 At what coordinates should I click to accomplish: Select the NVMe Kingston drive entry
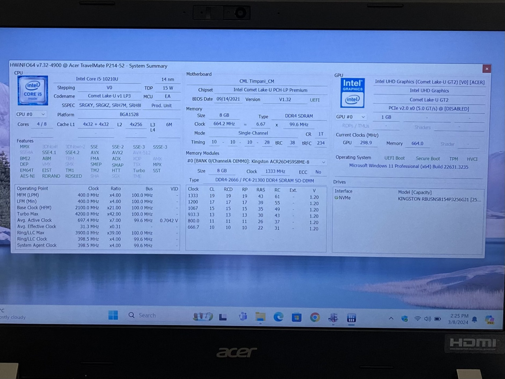(406, 199)
